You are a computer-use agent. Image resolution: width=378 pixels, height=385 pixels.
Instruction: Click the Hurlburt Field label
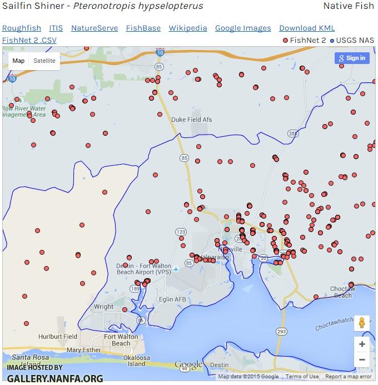coord(58,337)
